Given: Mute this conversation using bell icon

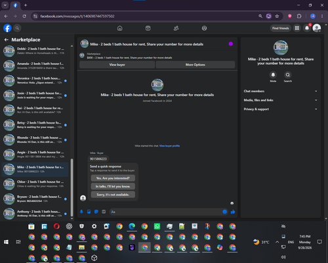Looking at the screenshot, I should pyautogui.click(x=273, y=75).
